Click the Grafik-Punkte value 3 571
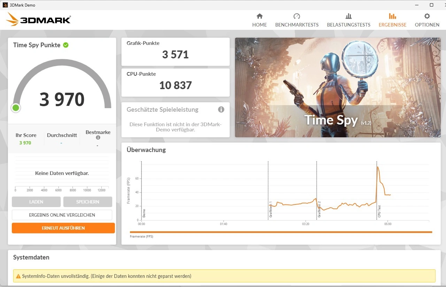The image size is (446, 287). (175, 55)
